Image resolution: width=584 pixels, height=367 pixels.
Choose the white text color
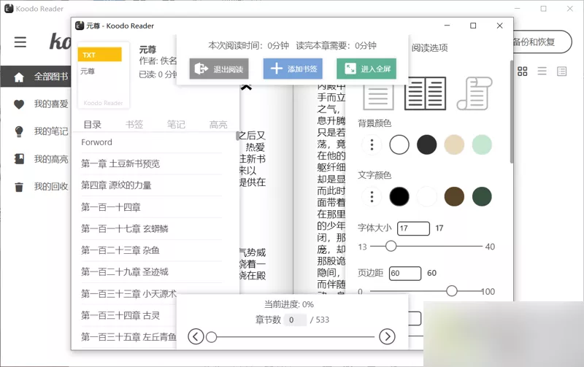pos(427,196)
